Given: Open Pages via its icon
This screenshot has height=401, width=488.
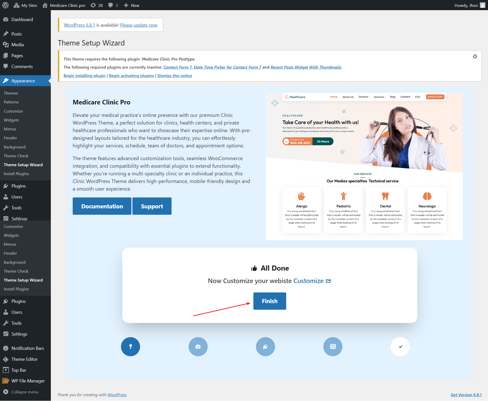Looking at the screenshot, I should tap(6, 56).
